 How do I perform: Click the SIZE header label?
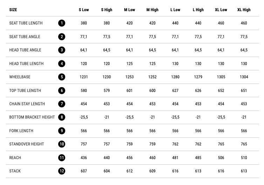[x=13, y=10]
